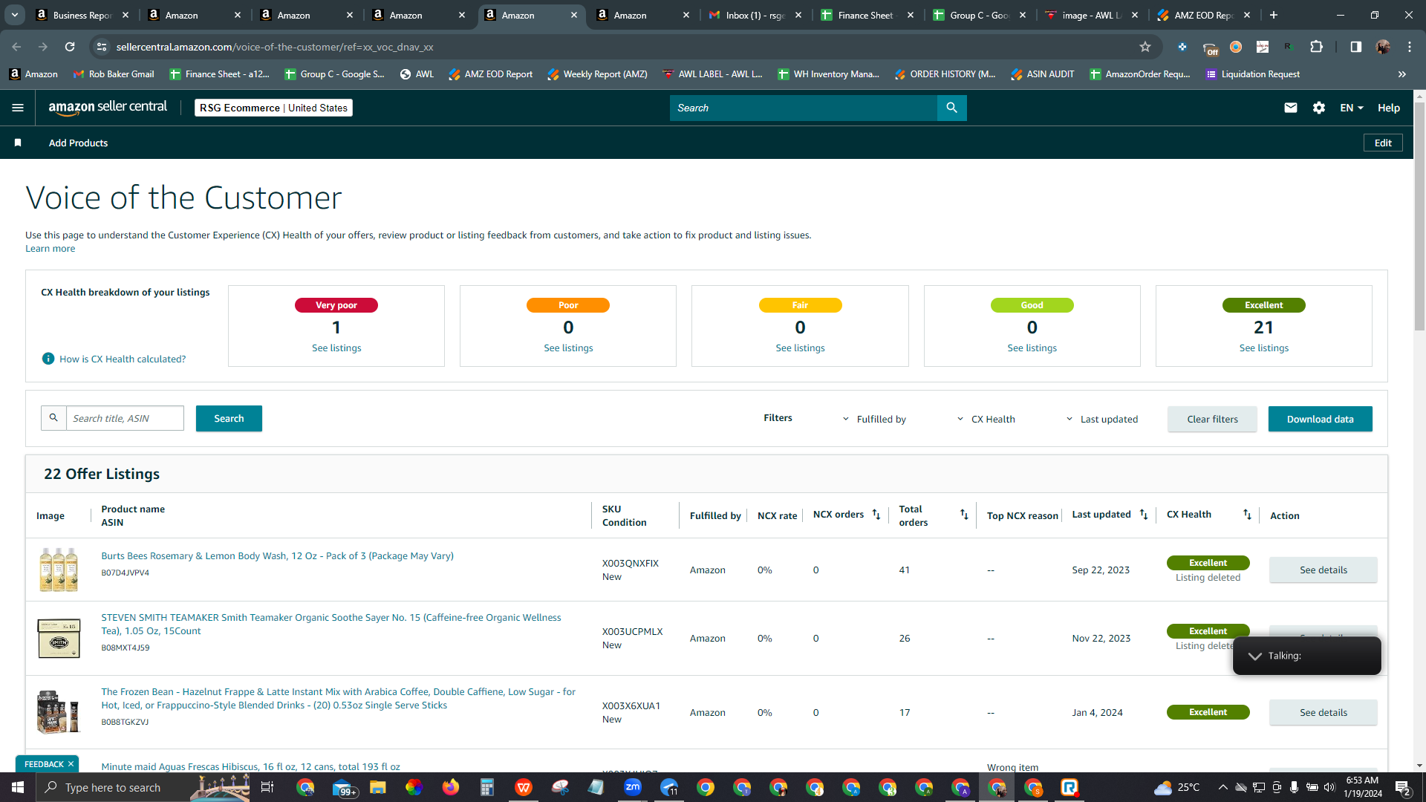Reload the page with the browser refresh icon

pos(70,47)
